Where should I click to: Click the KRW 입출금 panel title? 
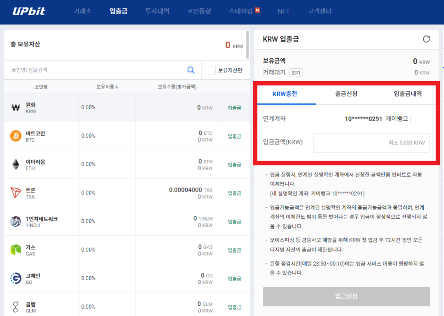(281, 39)
